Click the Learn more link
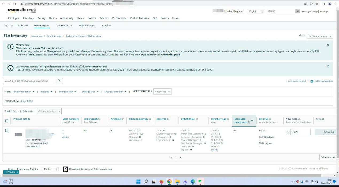 click(37, 36)
